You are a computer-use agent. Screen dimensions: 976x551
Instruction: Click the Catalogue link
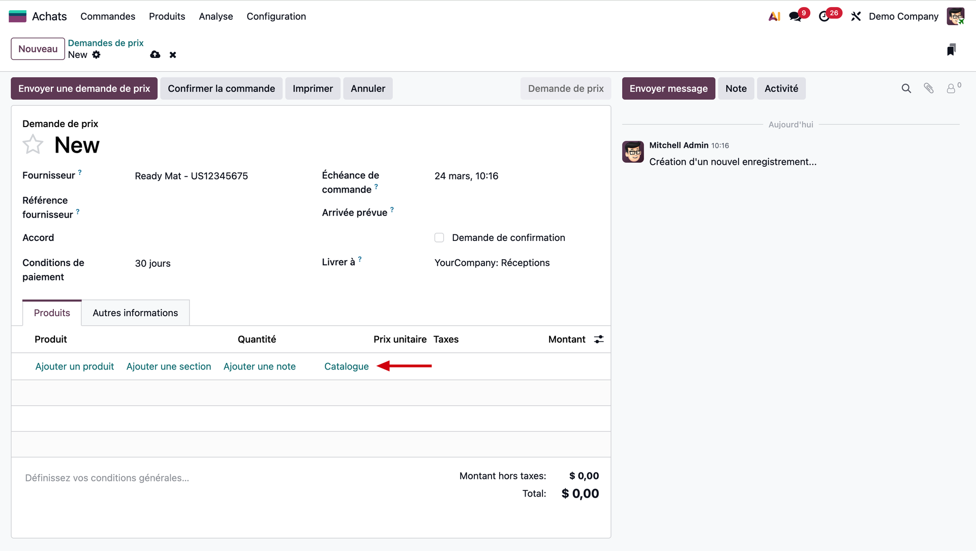(346, 366)
